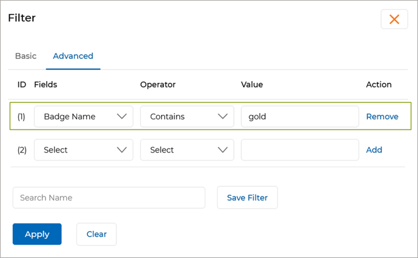Close the Filter dialog with the orange X
Image resolution: width=418 pixels, height=258 pixels.
[x=394, y=19]
